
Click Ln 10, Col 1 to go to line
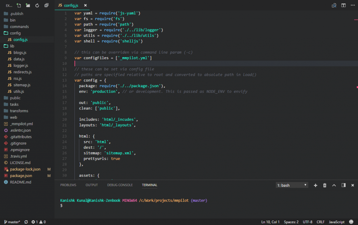point(270,222)
